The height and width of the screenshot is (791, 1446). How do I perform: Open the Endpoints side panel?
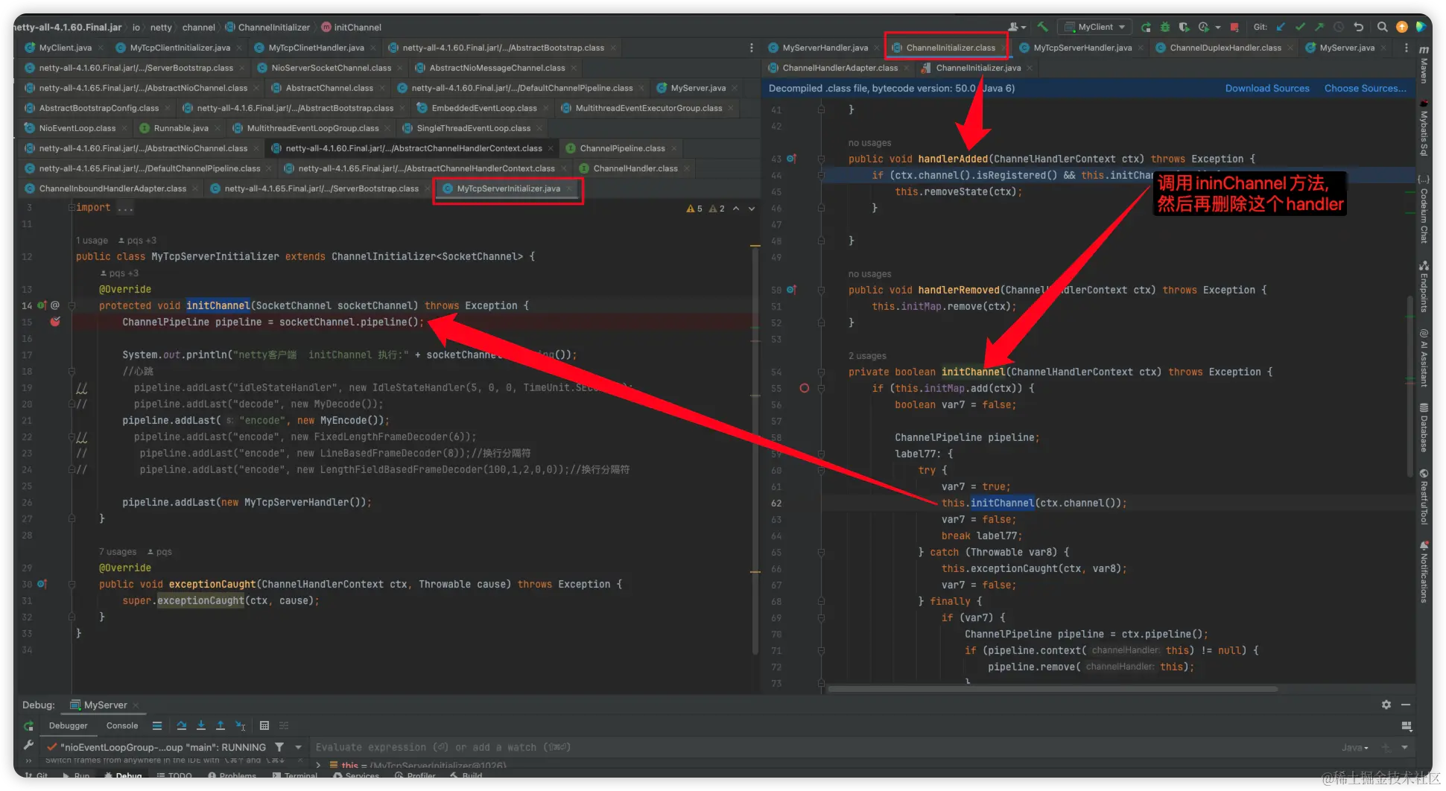point(1424,286)
